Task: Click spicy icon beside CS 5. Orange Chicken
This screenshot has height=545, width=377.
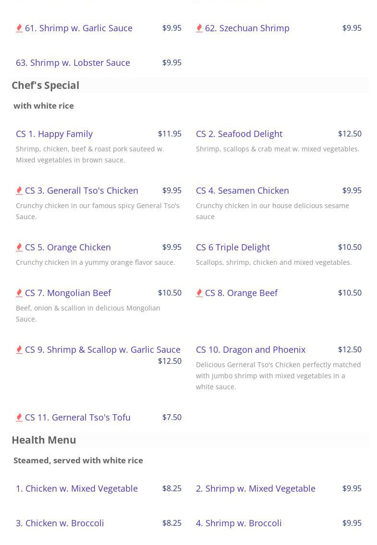Action: pos(19,248)
